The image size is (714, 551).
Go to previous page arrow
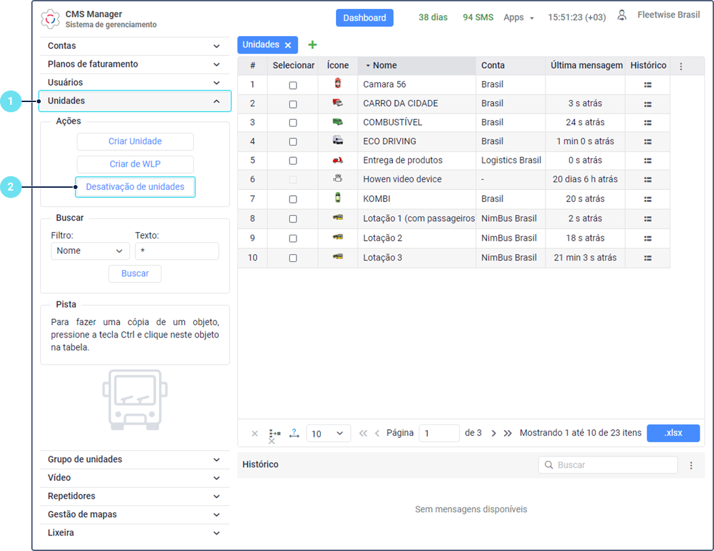pos(377,433)
